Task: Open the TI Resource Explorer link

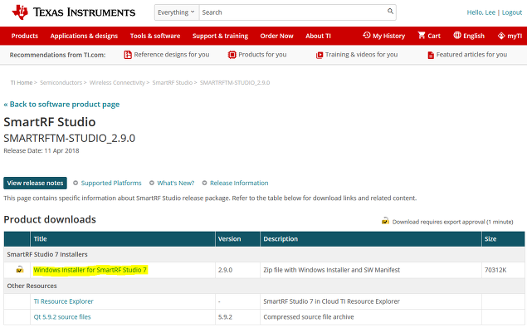Action: (x=64, y=301)
